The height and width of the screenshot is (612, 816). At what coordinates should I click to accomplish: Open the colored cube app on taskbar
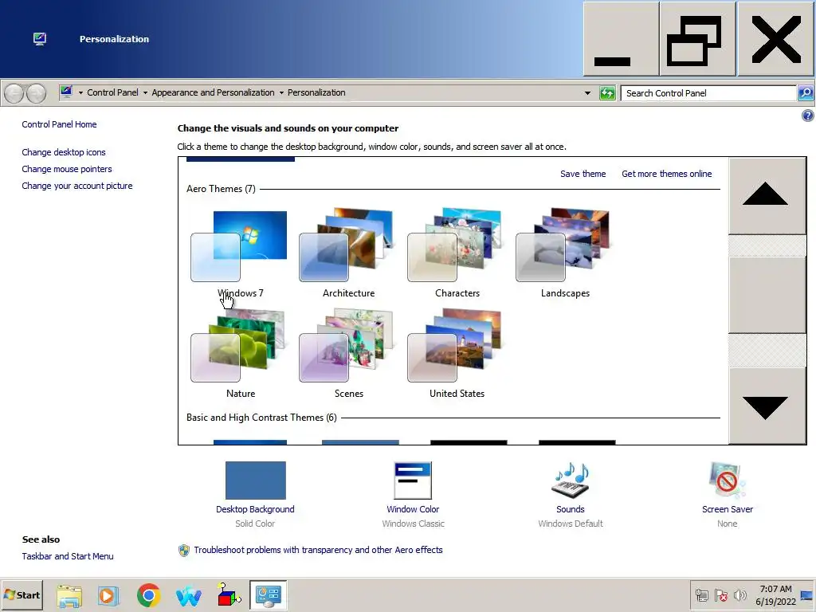click(x=229, y=594)
